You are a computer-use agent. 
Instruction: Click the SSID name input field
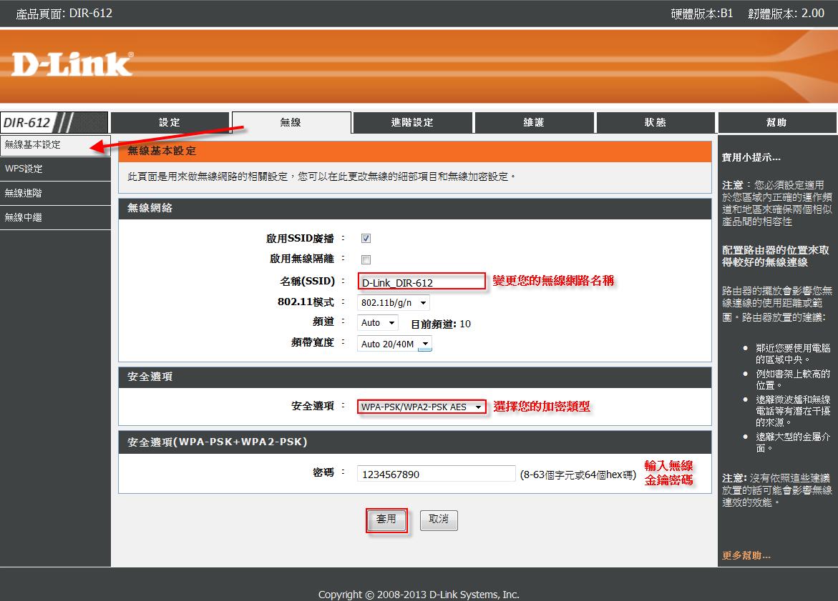click(422, 282)
